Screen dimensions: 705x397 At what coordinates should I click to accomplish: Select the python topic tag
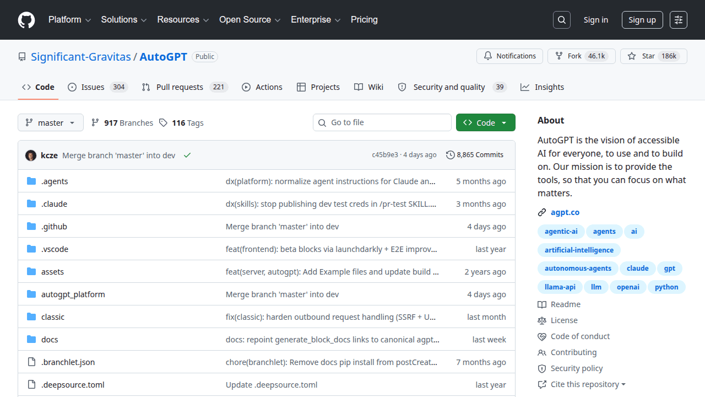click(667, 287)
